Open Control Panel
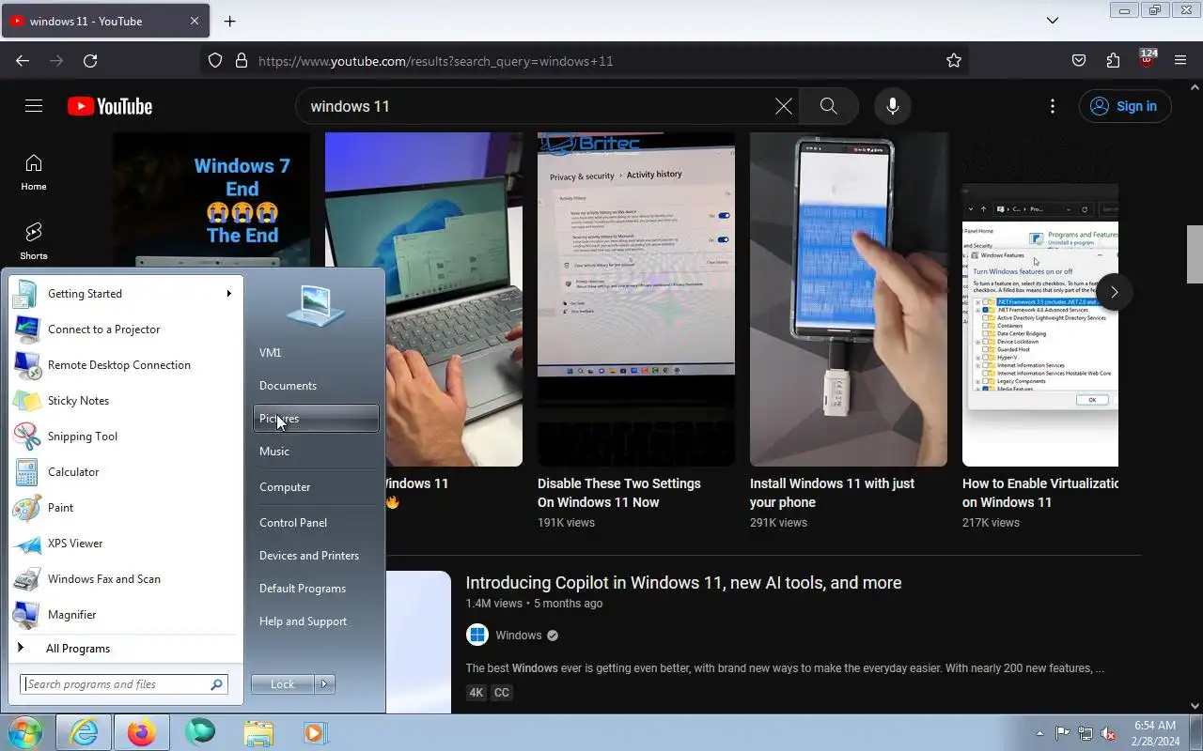 coord(316,523)
